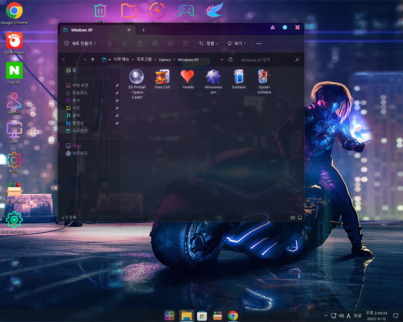
Task: Expand the 정렬 sort menu
Action: tap(208, 43)
